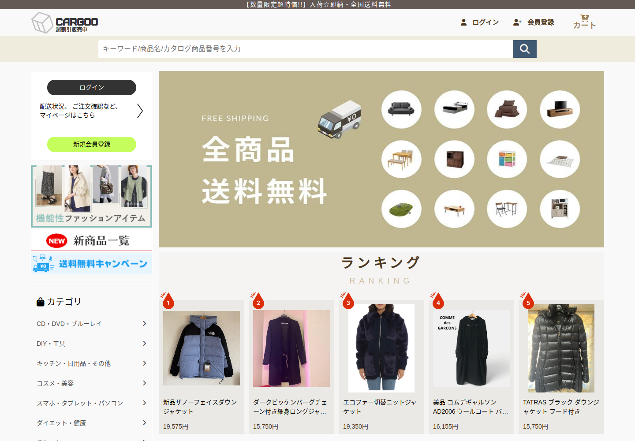635x441 pixels.
Task: Select the brown bedding set circle icon
Action: pyautogui.click(x=507, y=109)
